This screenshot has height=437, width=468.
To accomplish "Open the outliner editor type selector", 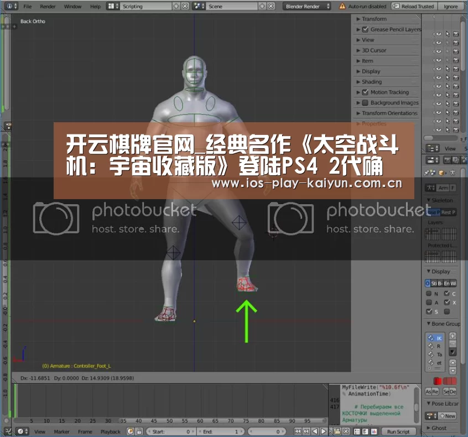I will (433, 148).
